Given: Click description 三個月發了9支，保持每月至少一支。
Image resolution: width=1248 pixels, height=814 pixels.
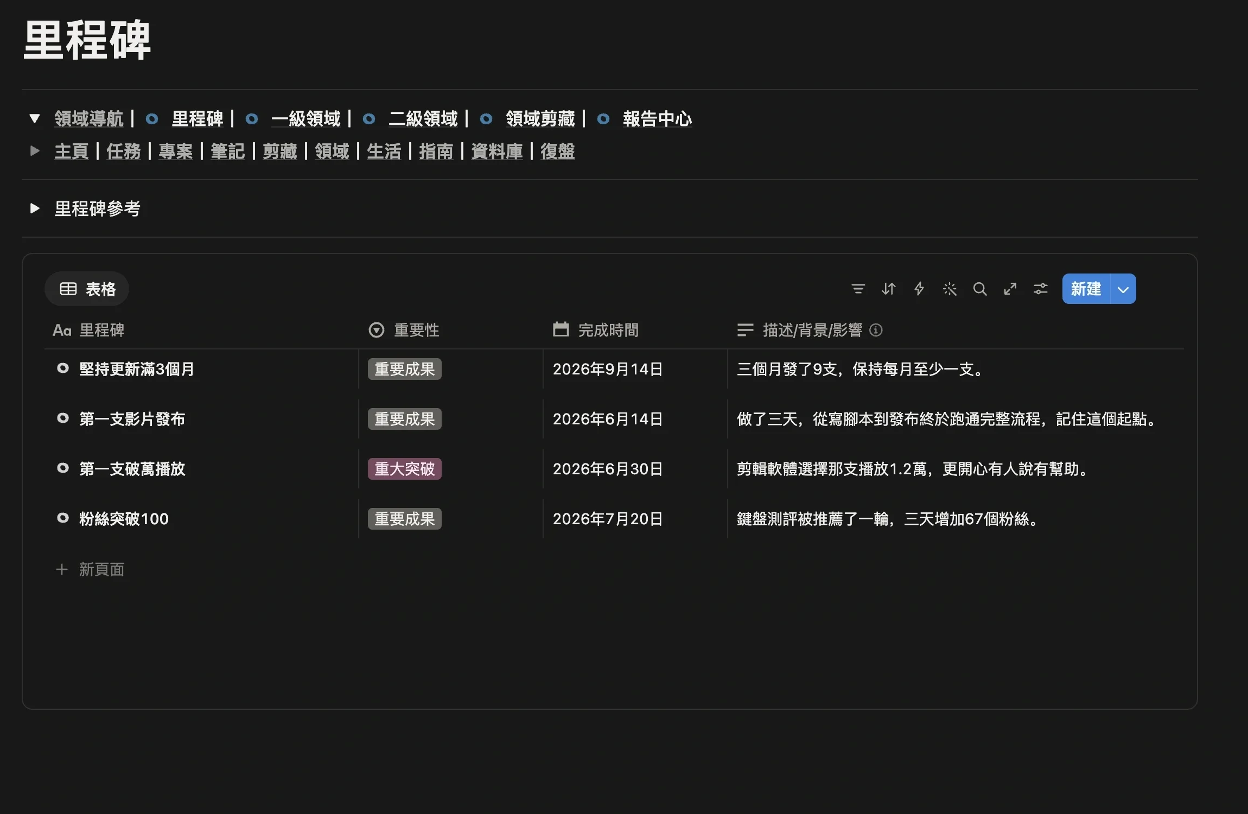Looking at the screenshot, I should pos(861,369).
